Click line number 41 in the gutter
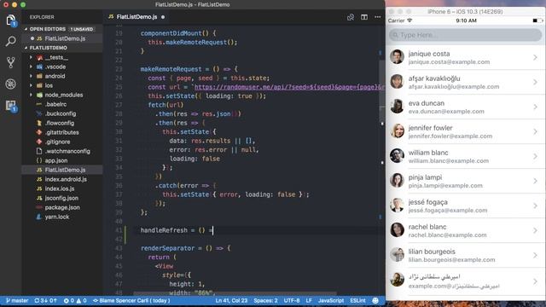The width and height of the screenshot is (546, 307). [119, 230]
